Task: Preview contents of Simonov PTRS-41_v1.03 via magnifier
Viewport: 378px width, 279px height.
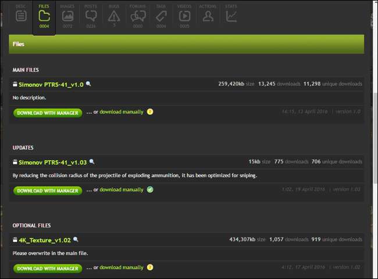Action: coord(92,162)
